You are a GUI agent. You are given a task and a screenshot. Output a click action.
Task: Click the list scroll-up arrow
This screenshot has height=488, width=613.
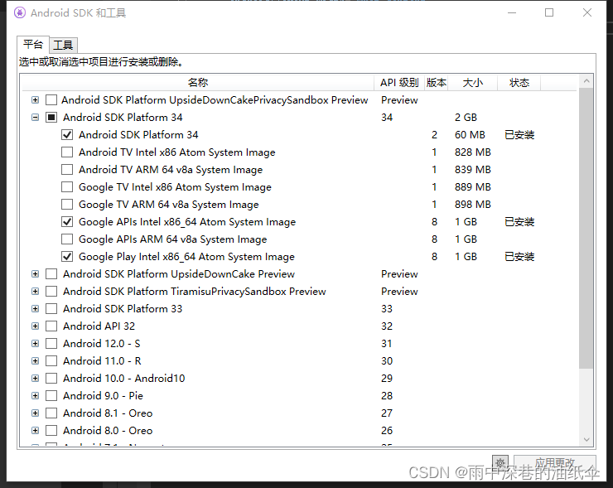tap(586, 81)
